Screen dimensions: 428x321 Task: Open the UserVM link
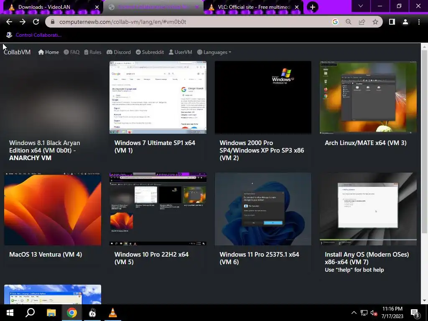[x=180, y=52]
